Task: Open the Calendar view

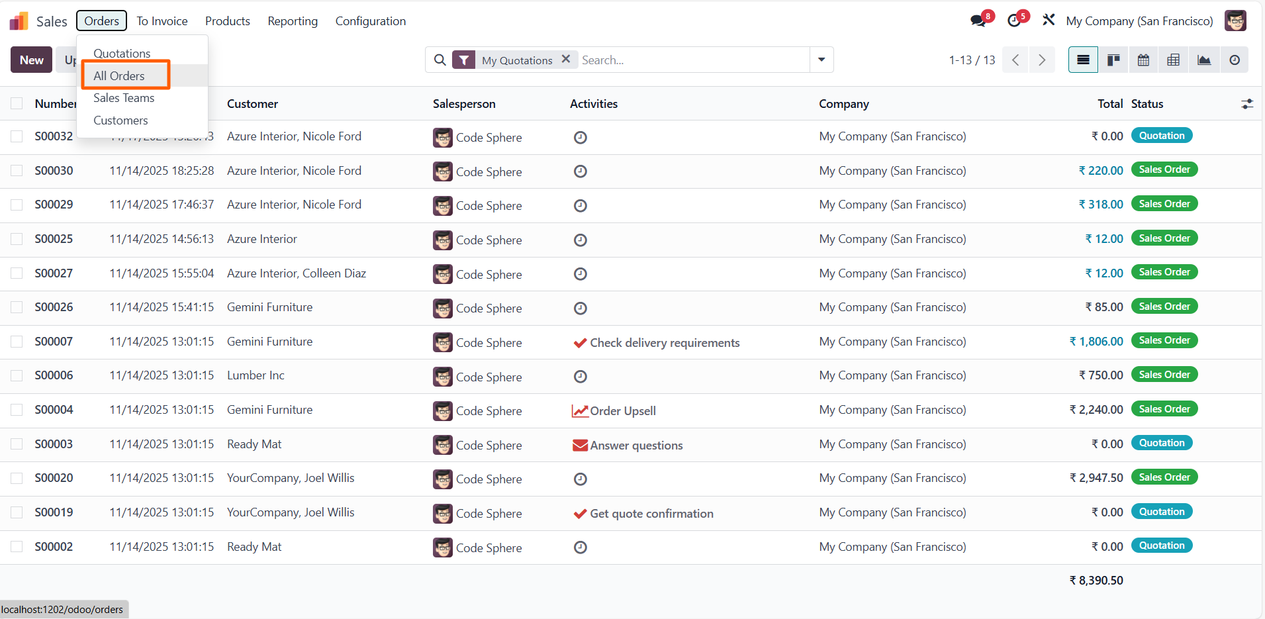Action: pyautogui.click(x=1143, y=60)
